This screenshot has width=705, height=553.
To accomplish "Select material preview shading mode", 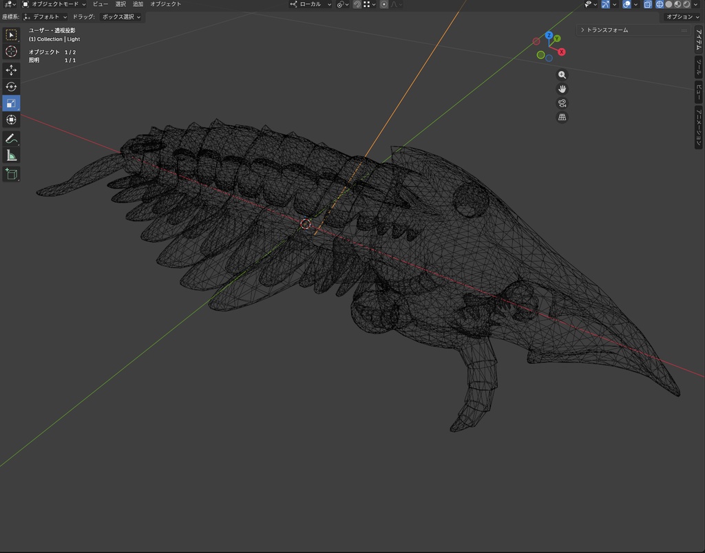I will tap(677, 4).
